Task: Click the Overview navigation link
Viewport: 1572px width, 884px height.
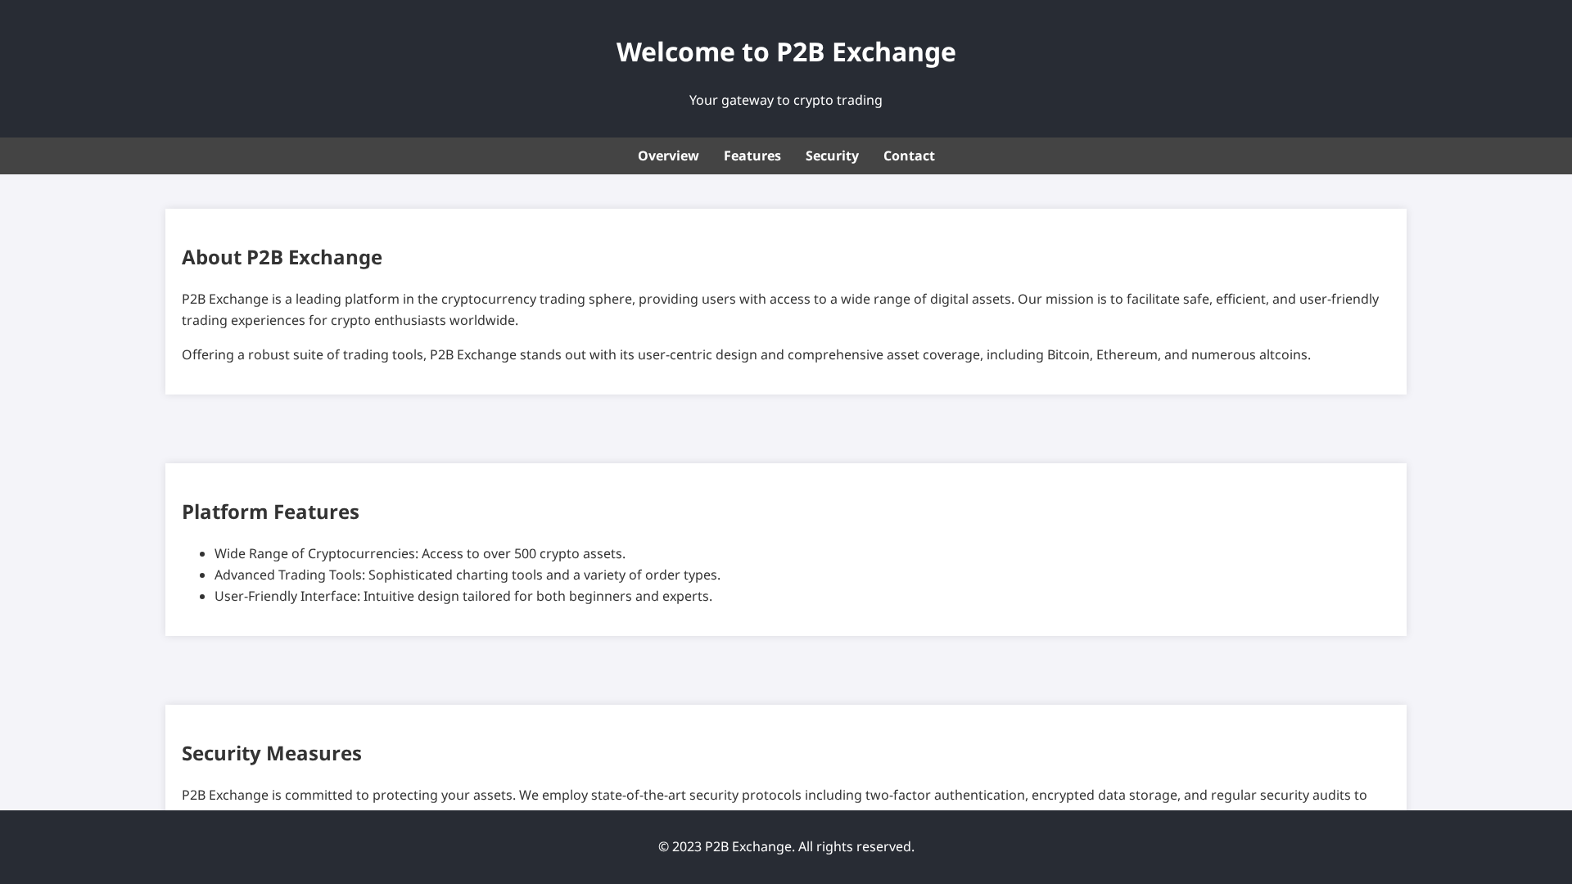Action: coord(667,156)
